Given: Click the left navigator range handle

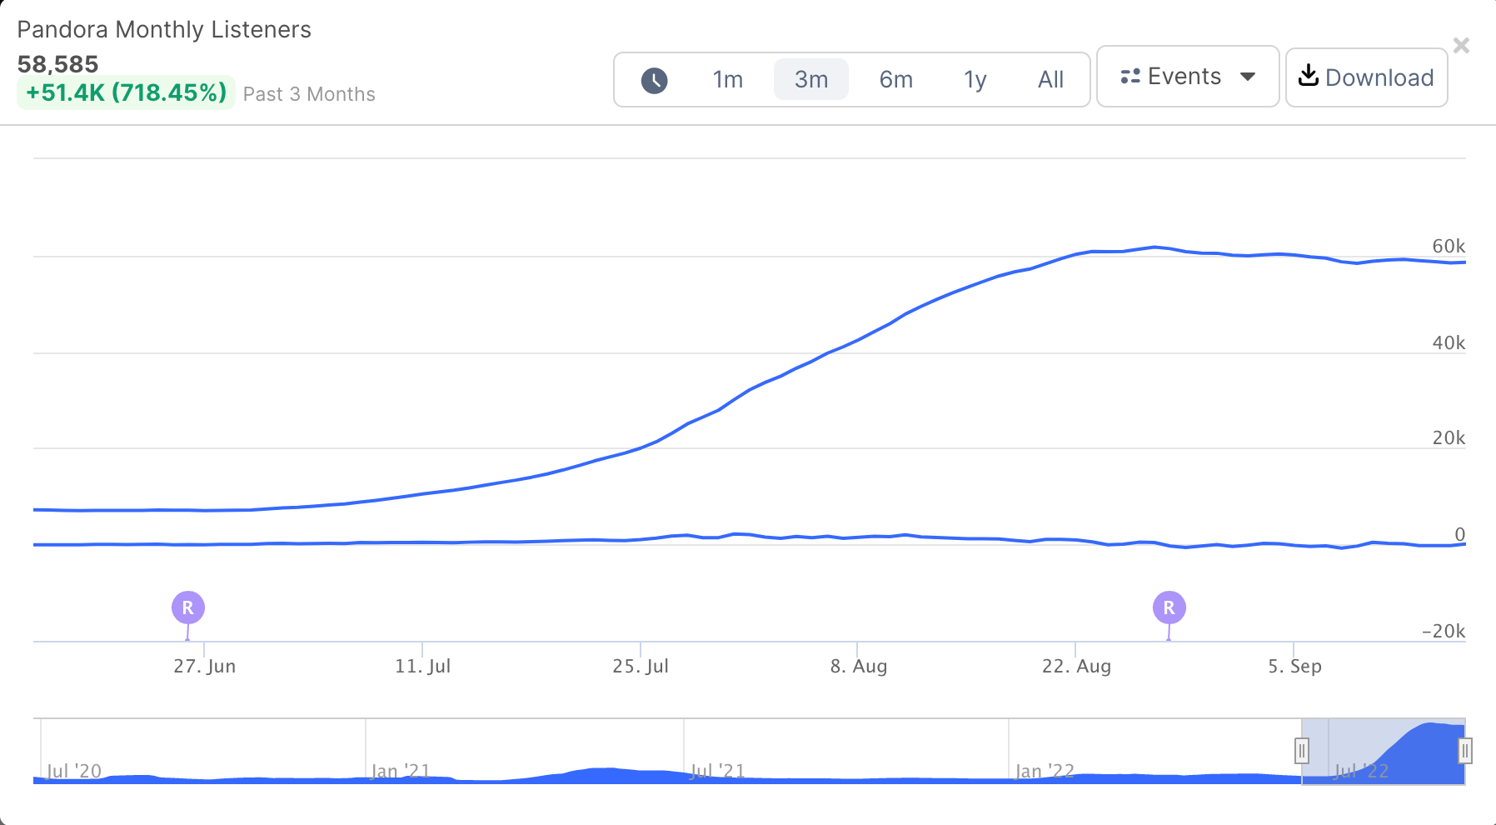Looking at the screenshot, I should pyautogui.click(x=1302, y=751).
